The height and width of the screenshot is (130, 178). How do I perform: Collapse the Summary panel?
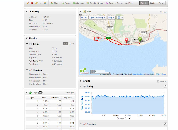coord(27,11)
